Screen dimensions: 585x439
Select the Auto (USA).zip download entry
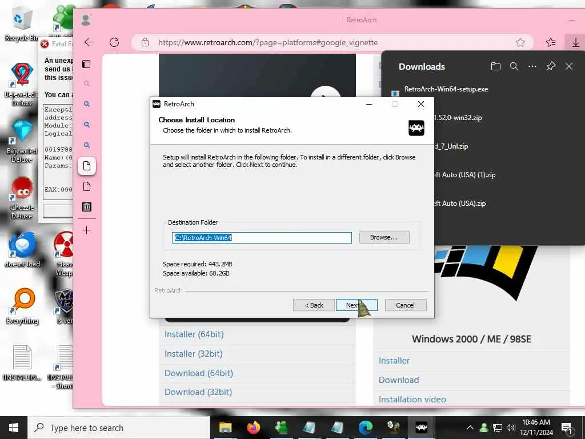(x=460, y=203)
